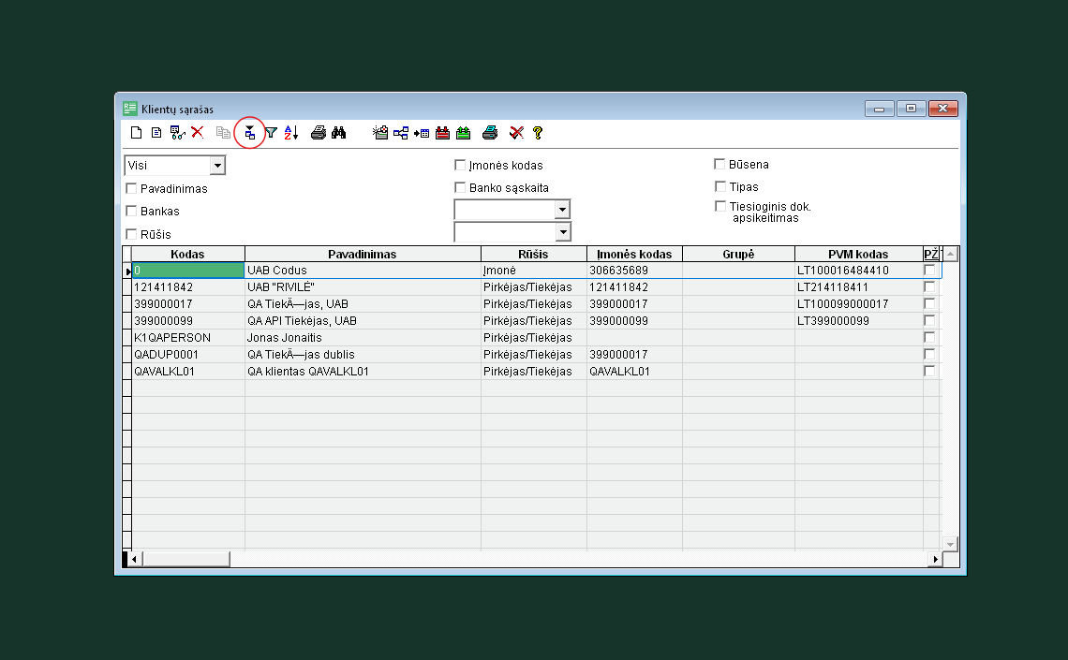Check the Rūšis filter checkbox
Screen dimensions: 1068x660
131,234
